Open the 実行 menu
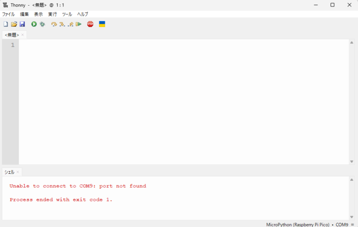 click(53, 14)
